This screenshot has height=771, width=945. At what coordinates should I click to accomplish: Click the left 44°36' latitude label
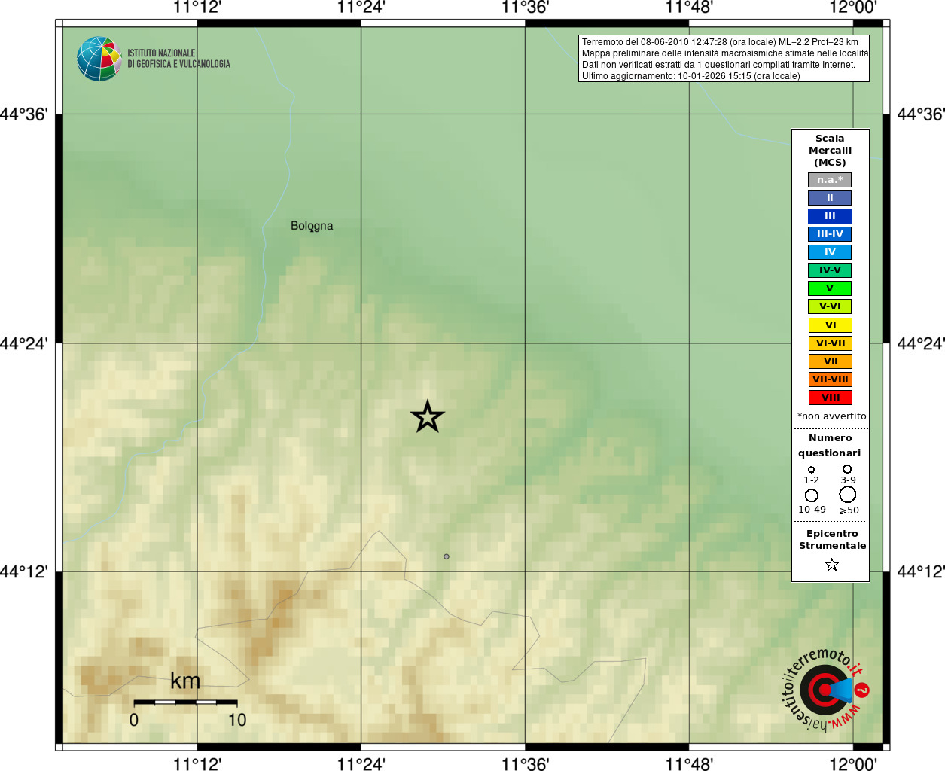pos(24,114)
